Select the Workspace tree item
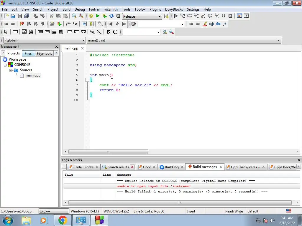Screen dimensions: 302x226 (17, 59)
